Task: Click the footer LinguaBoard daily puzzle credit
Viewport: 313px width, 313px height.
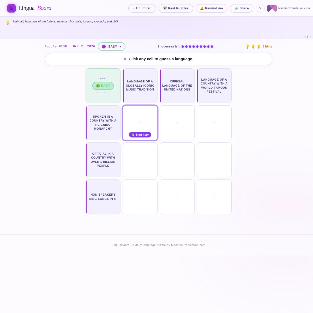Action: 159,245
